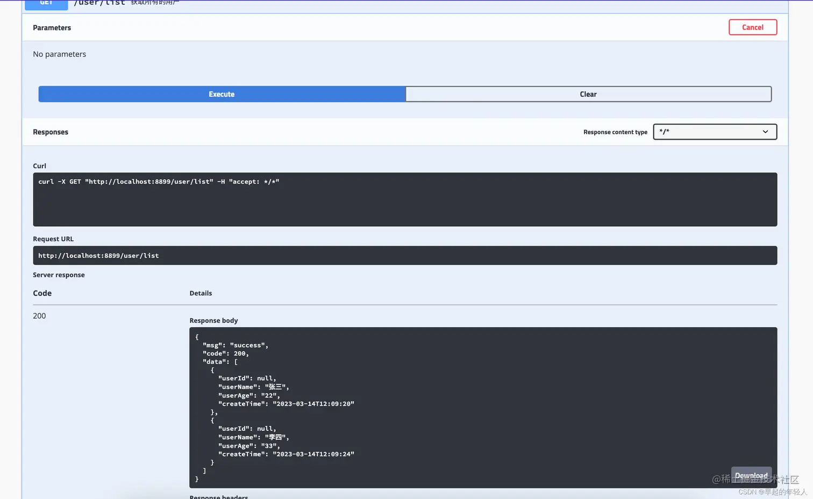Click the "No parameters" text

(x=59, y=54)
